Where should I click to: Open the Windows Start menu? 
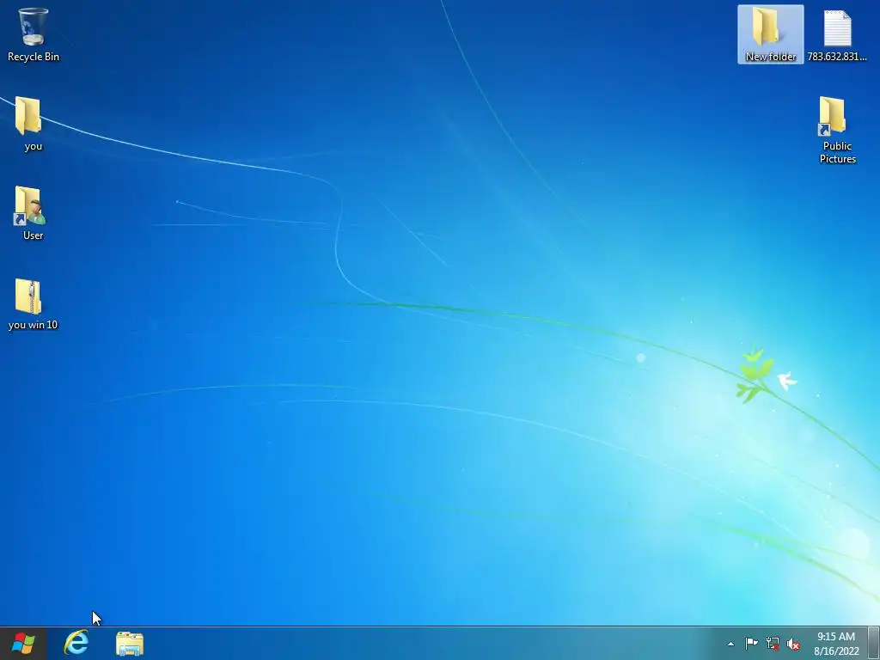pos(23,643)
